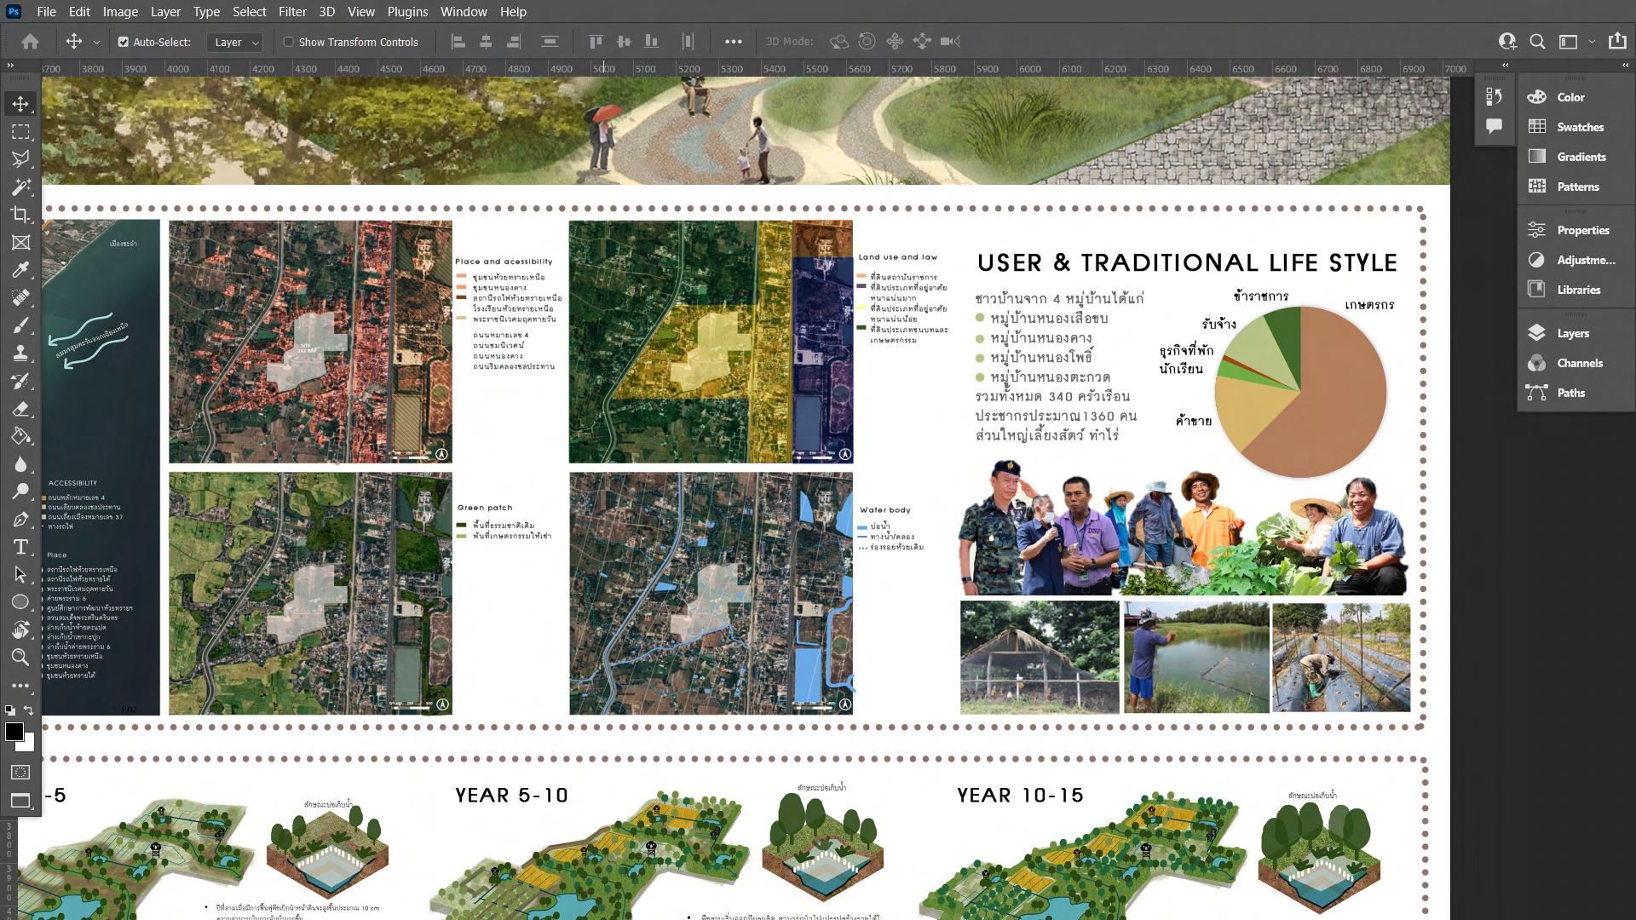The image size is (1636, 920).
Task: Select the Hand tool
Action: (20, 630)
